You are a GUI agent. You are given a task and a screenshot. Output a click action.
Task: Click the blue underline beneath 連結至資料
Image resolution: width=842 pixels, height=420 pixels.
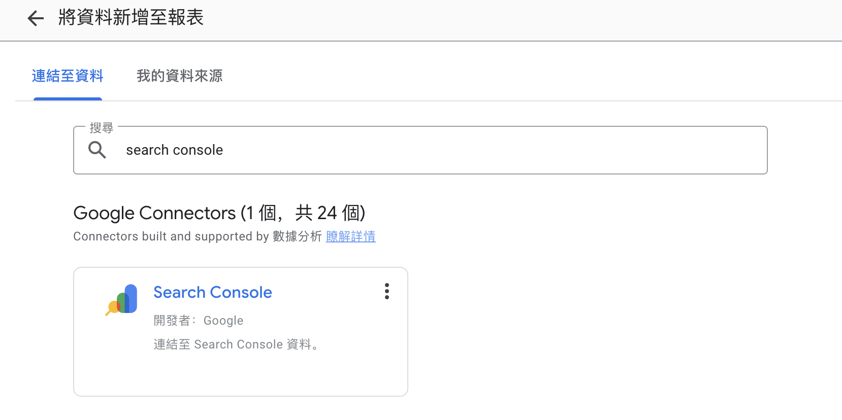(x=68, y=99)
